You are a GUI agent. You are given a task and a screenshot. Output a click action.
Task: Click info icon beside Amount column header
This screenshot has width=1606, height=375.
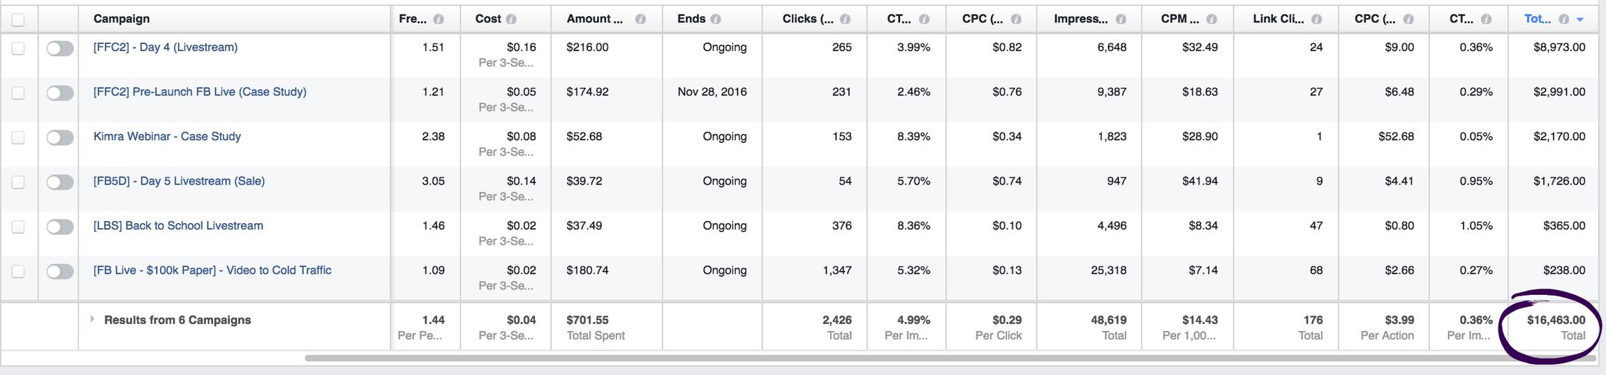640,20
